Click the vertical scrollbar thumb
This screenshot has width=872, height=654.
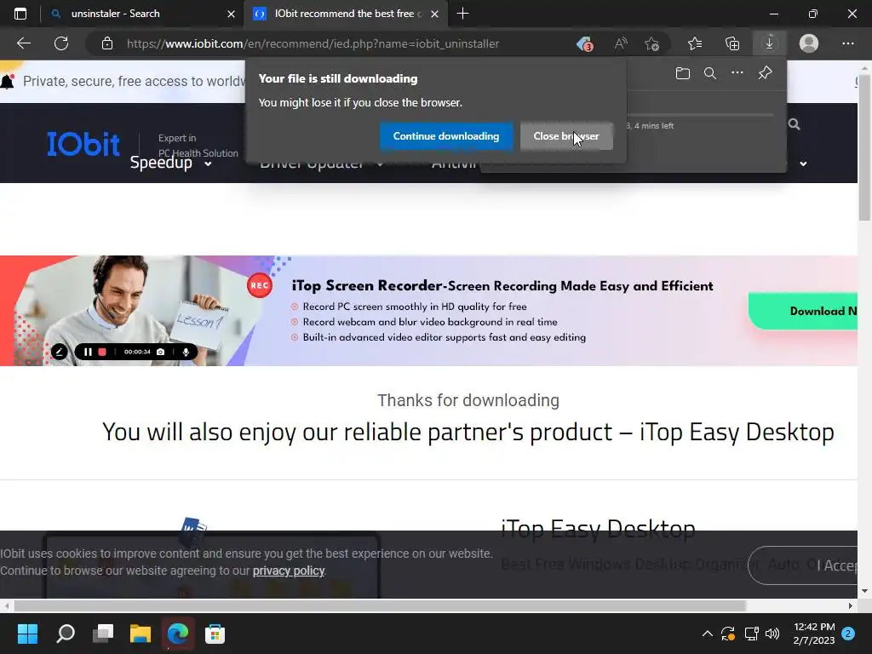coord(864,147)
